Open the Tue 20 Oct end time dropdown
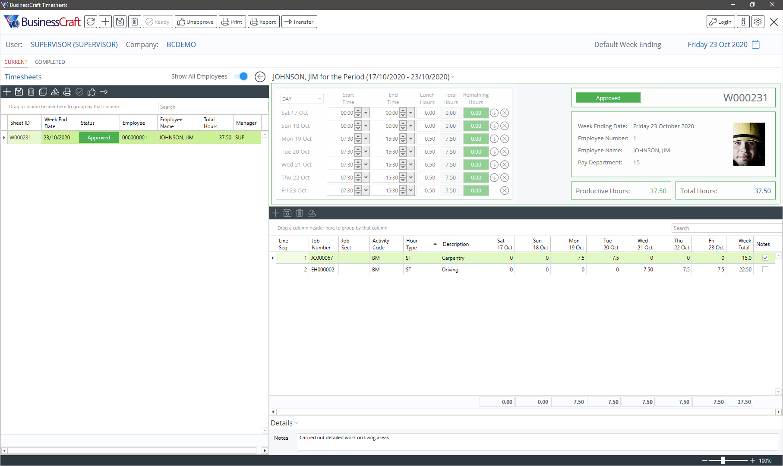The width and height of the screenshot is (783, 466). click(411, 152)
